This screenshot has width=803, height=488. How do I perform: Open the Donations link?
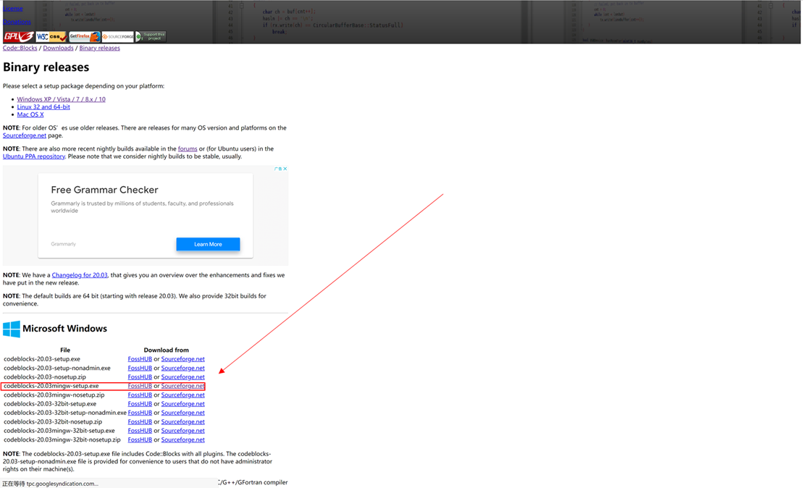point(17,22)
